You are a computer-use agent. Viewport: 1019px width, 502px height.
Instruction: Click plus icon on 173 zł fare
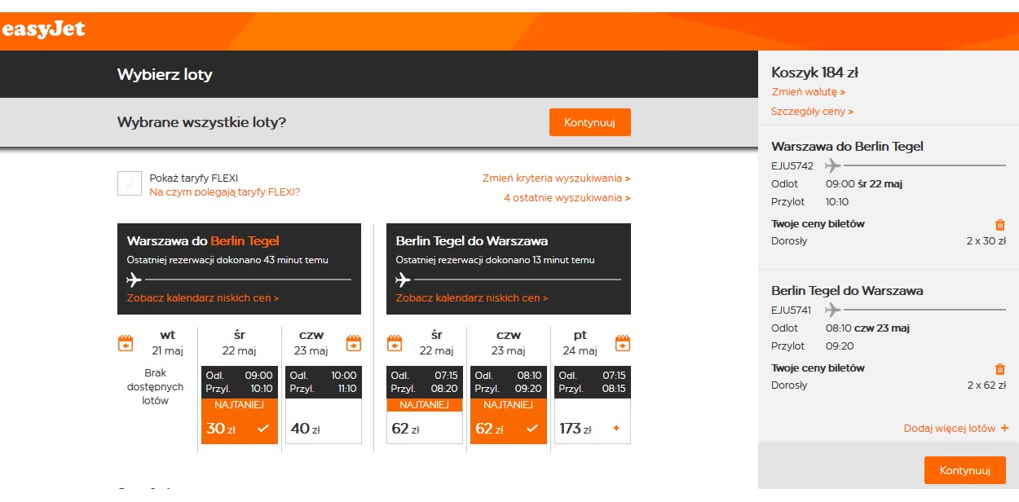pos(615,429)
